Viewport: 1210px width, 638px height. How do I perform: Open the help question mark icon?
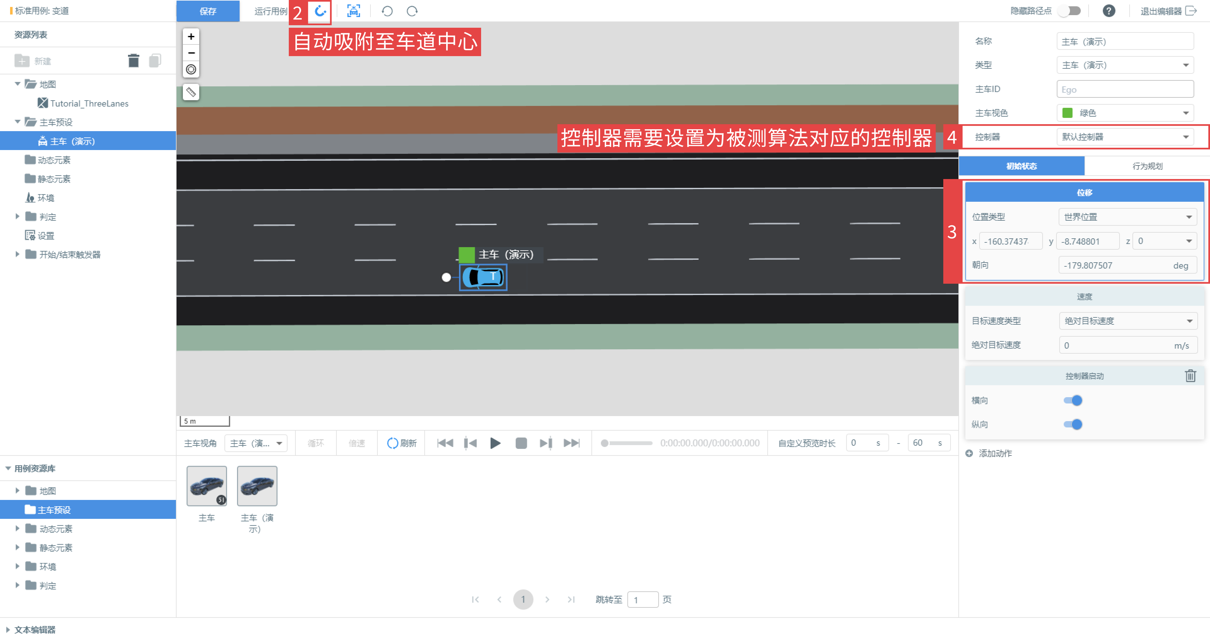tap(1109, 11)
